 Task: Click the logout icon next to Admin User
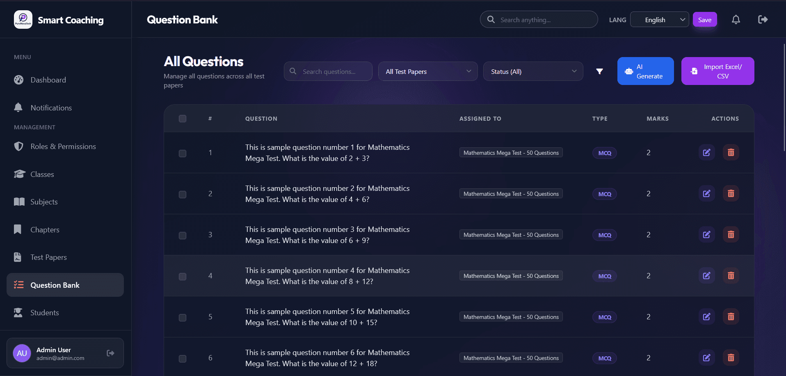(110, 353)
